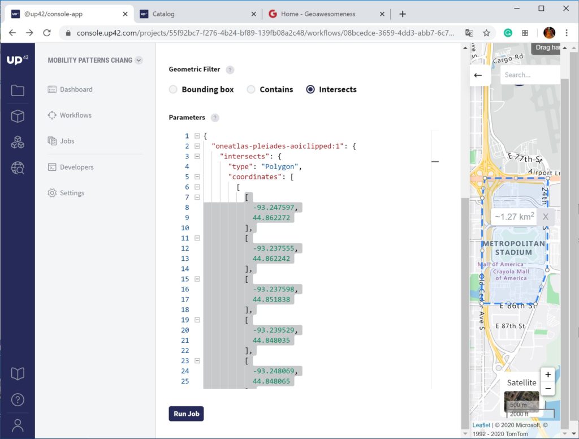579x439 pixels.
Task: Click the value 44.851838 on line 17
Action: pos(271,300)
